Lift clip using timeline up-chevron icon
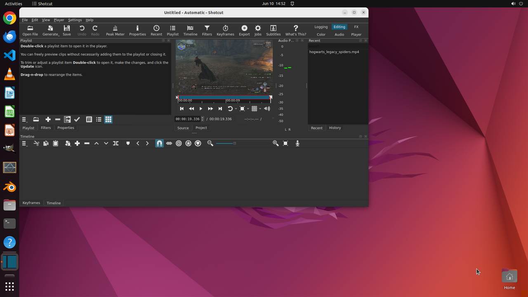The width and height of the screenshot is (528, 297). (97, 143)
